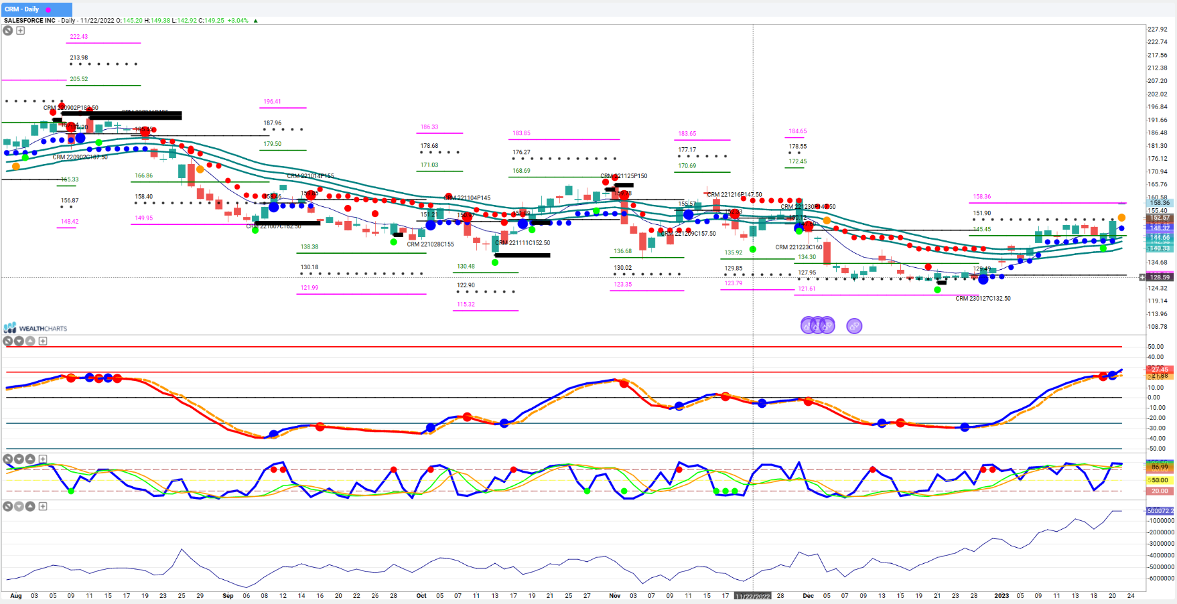Click the Oct label on the time axis

pos(421,596)
